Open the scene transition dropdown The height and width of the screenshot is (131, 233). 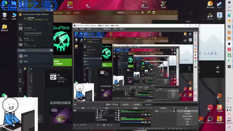point(163,111)
